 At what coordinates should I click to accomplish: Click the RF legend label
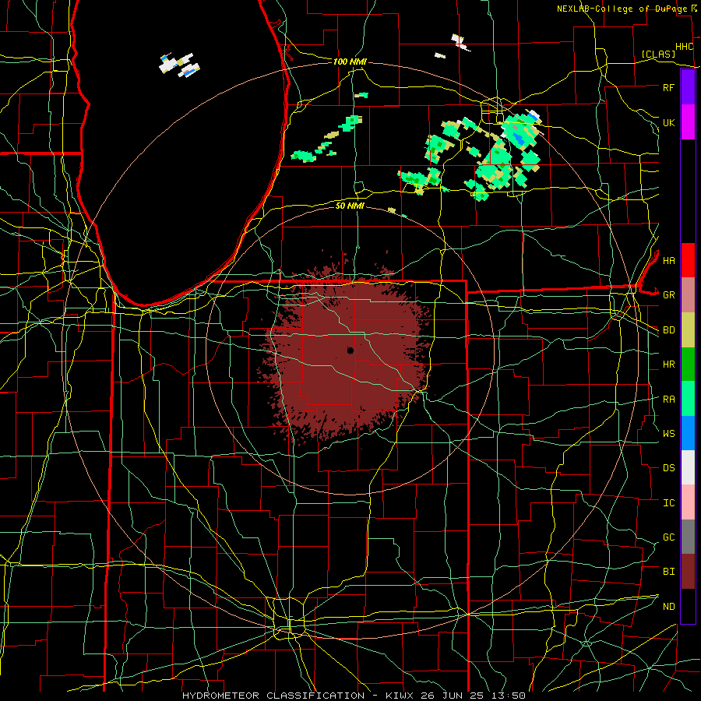pyautogui.click(x=668, y=87)
